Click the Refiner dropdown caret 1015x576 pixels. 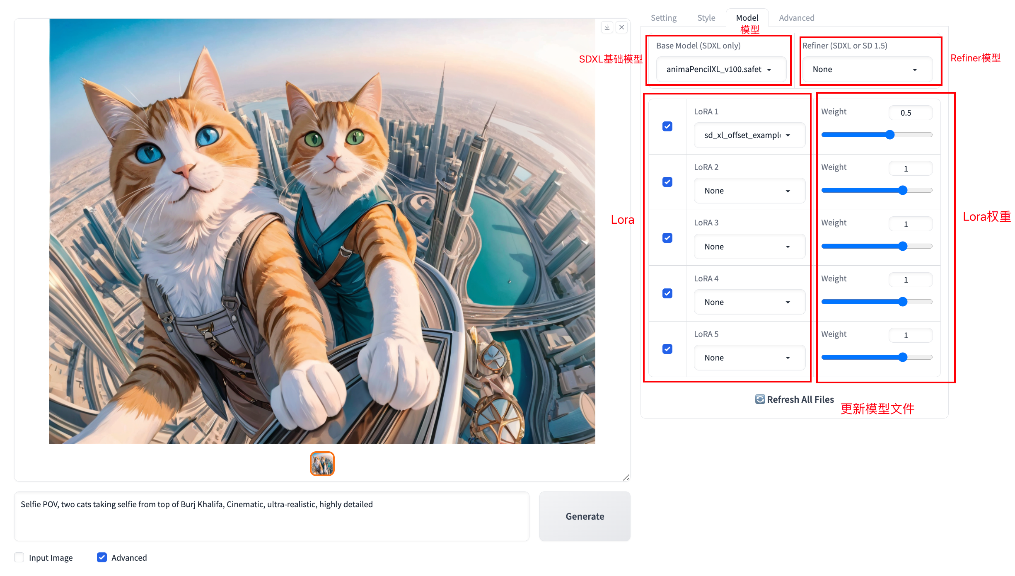[915, 70]
